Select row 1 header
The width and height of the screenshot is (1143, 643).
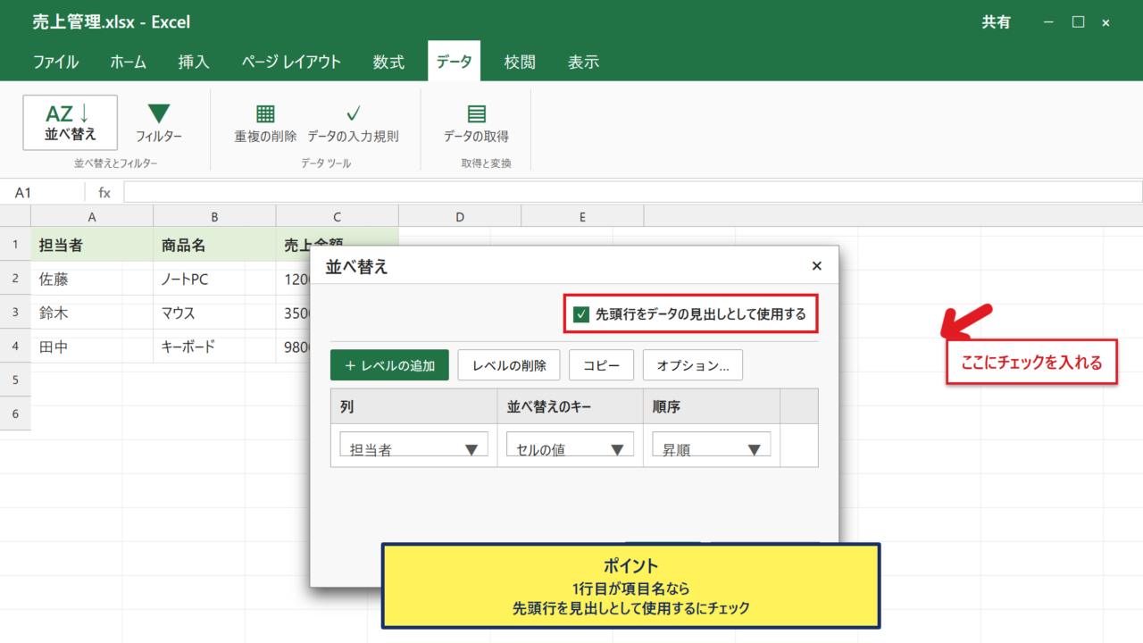click(x=15, y=244)
